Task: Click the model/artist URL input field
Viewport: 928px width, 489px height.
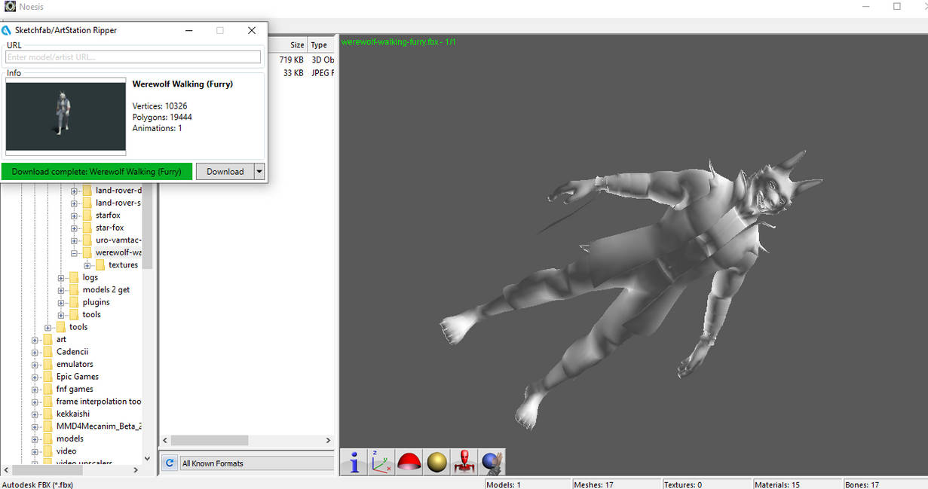Action: [x=133, y=57]
